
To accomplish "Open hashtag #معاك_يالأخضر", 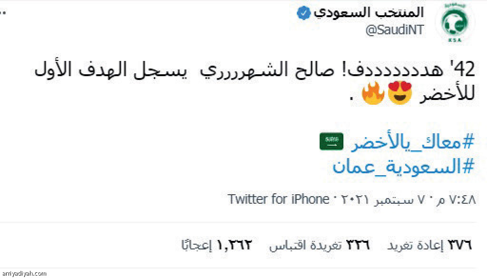I will coord(412,142).
